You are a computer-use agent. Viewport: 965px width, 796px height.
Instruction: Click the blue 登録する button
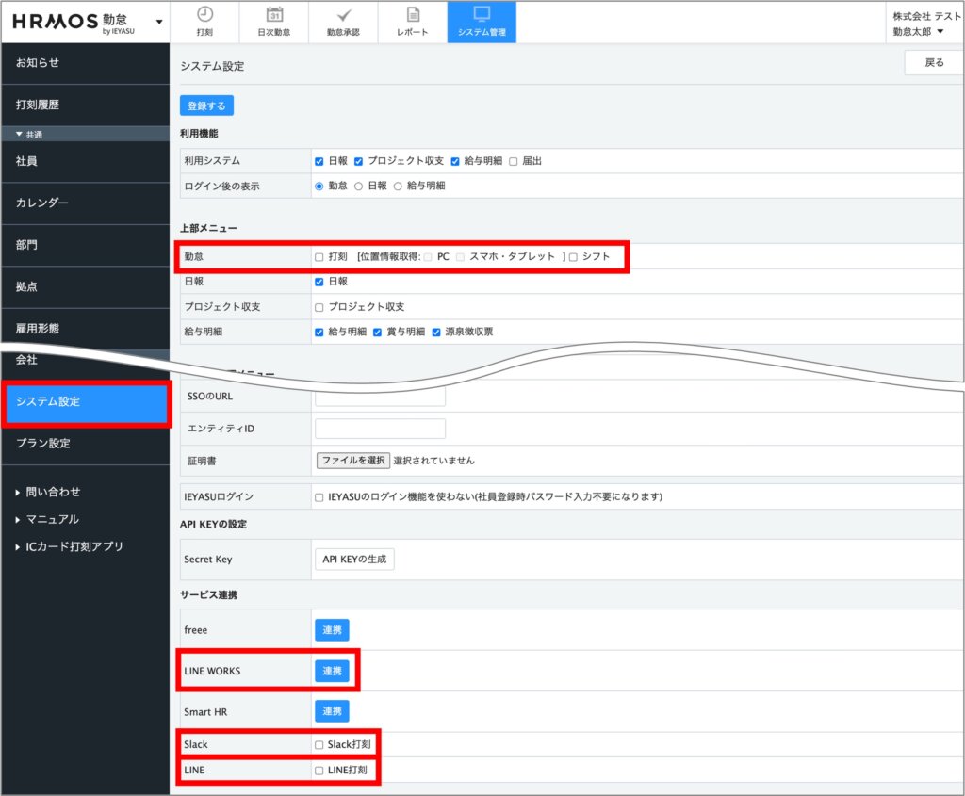[206, 106]
